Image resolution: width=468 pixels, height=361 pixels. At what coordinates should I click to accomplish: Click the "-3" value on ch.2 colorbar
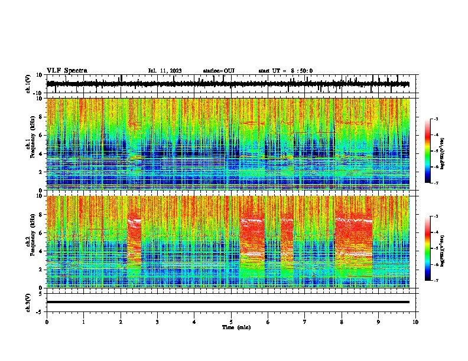click(436, 216)
